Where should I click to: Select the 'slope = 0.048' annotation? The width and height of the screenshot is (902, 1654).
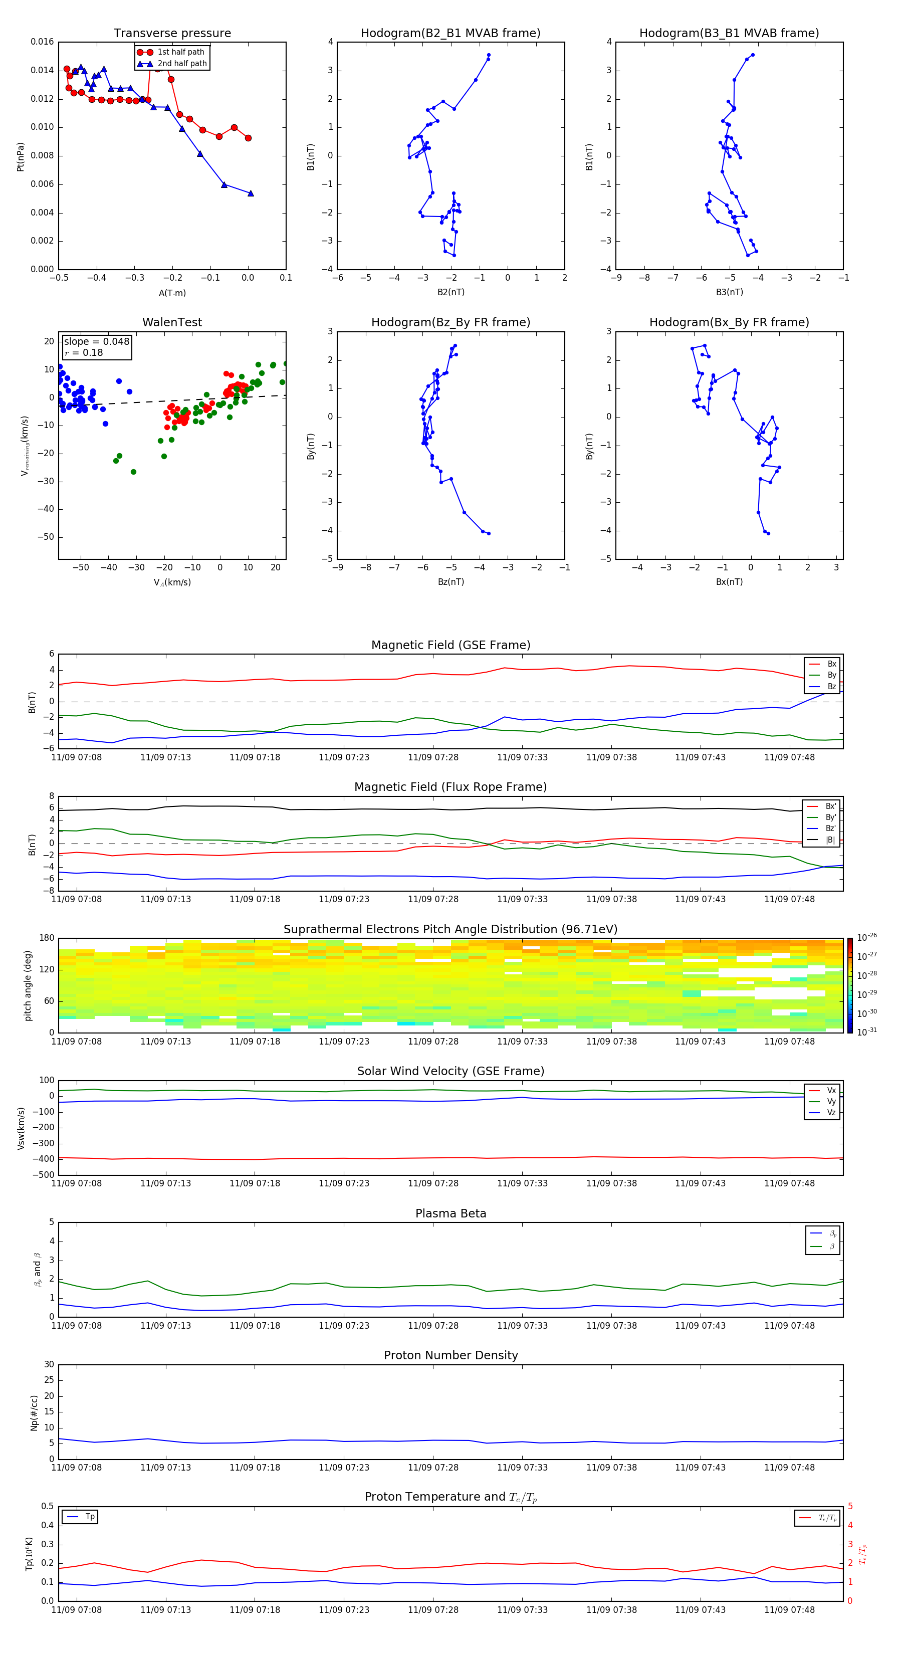point(97,342)
